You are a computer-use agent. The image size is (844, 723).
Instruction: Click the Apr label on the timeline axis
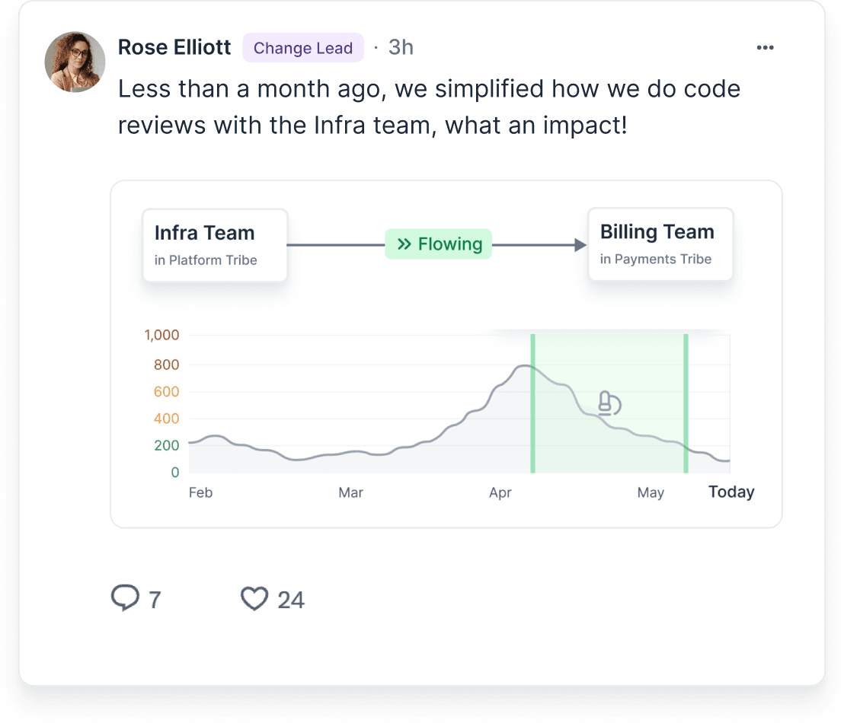pyautogui.click(x=500, y=492)
